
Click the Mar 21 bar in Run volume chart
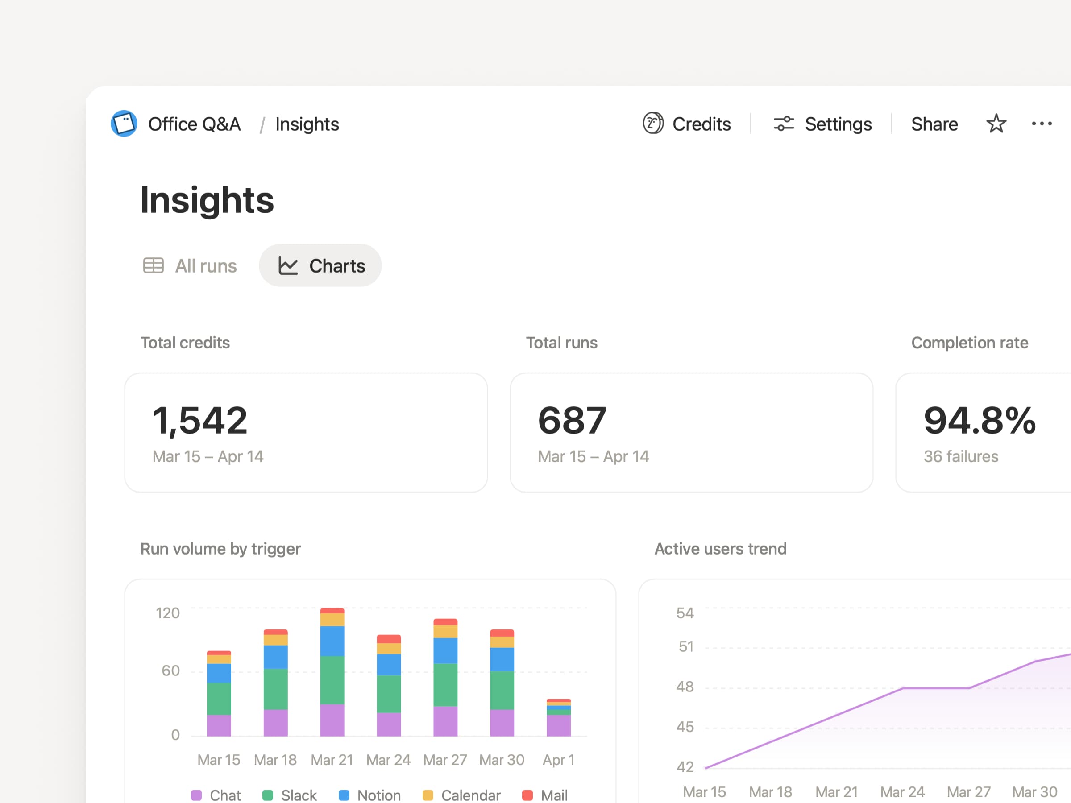332,673
